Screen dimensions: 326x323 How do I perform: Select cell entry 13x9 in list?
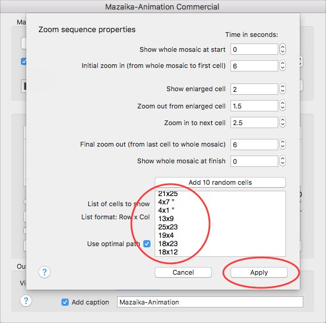[x=166, y=219]
